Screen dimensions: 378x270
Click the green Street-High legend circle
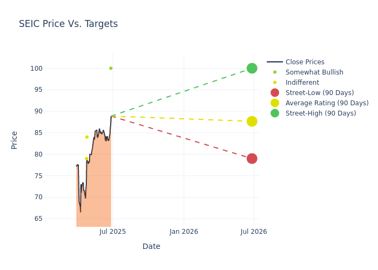(275, 113)
